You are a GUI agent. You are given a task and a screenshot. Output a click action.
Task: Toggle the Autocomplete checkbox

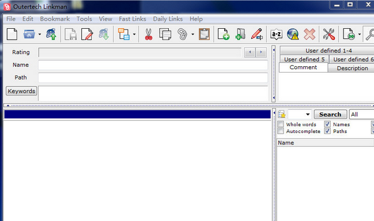point(281,131)
